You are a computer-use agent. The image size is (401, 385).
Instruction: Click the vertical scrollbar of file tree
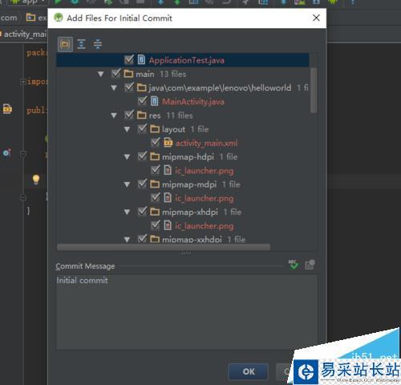coord(314,91)
